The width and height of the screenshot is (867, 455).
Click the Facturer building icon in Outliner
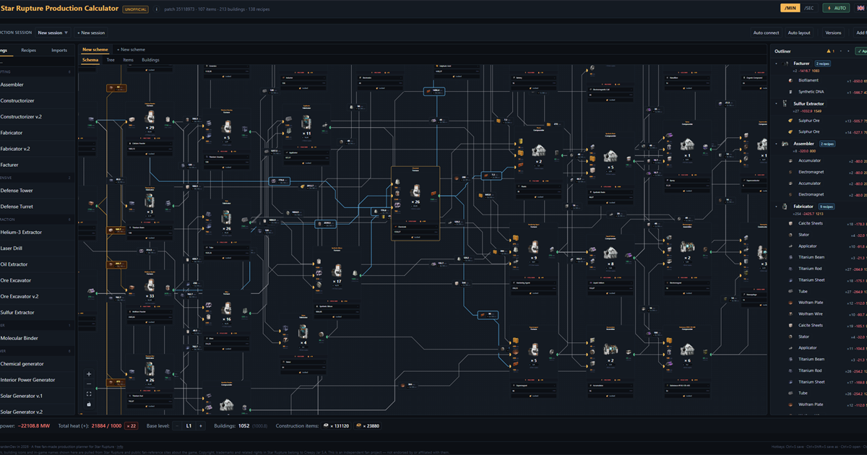pyautogui.click(x=786, y=64)
